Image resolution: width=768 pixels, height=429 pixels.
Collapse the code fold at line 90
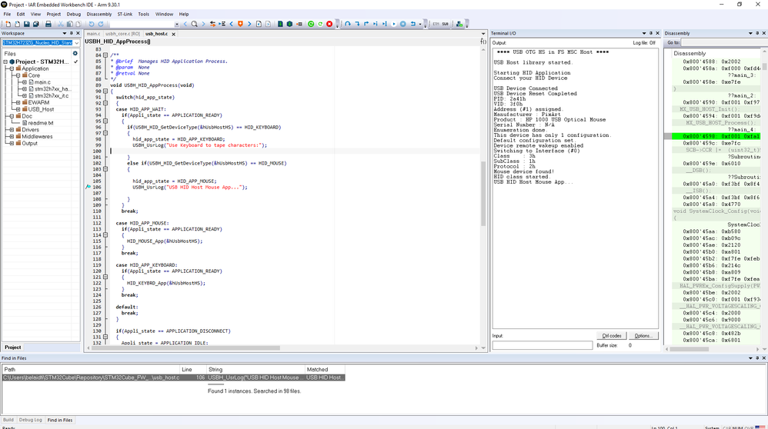[105, 91]
